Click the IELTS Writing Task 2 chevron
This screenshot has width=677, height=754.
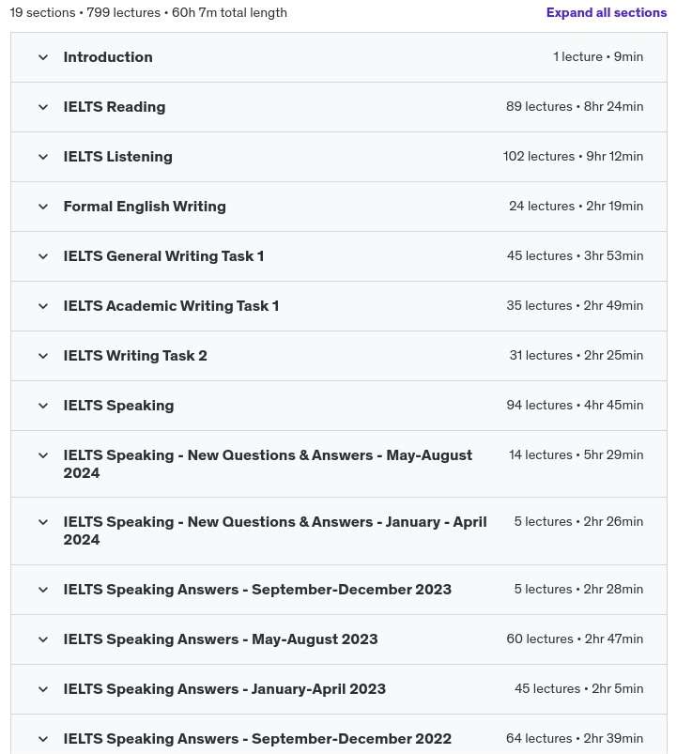[43, 356]
